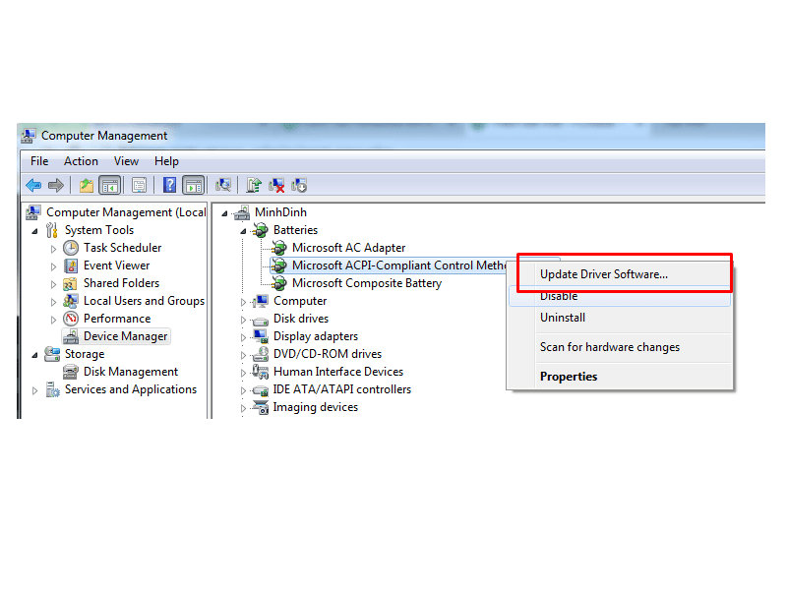The image size is (787, 590).
Task: Open the View menu
Action: point(126,161)
